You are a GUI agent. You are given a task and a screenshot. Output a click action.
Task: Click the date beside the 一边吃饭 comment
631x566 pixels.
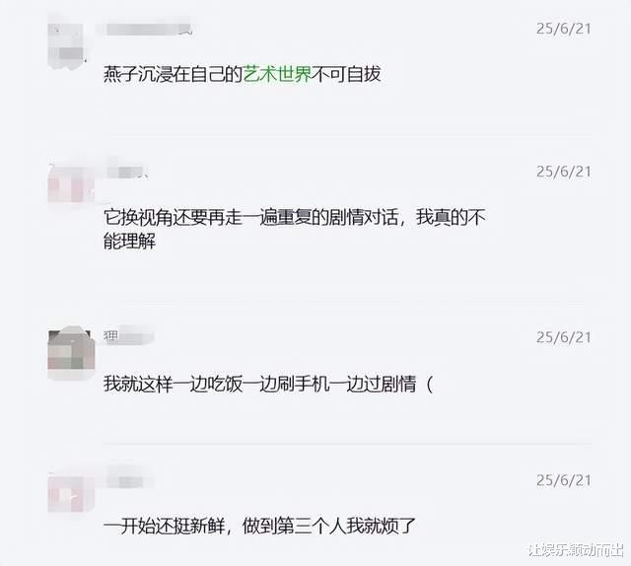(x=563, y=337)
